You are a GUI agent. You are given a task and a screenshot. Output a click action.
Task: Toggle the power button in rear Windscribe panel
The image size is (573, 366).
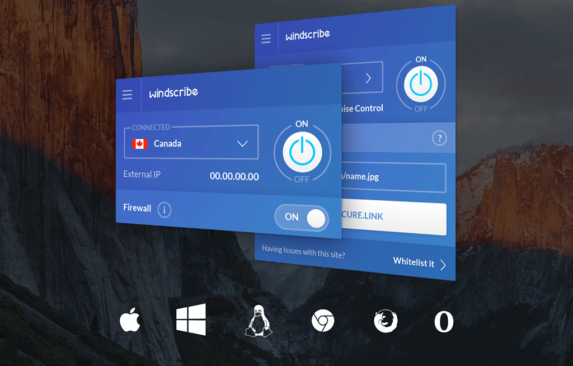(421, 84)
